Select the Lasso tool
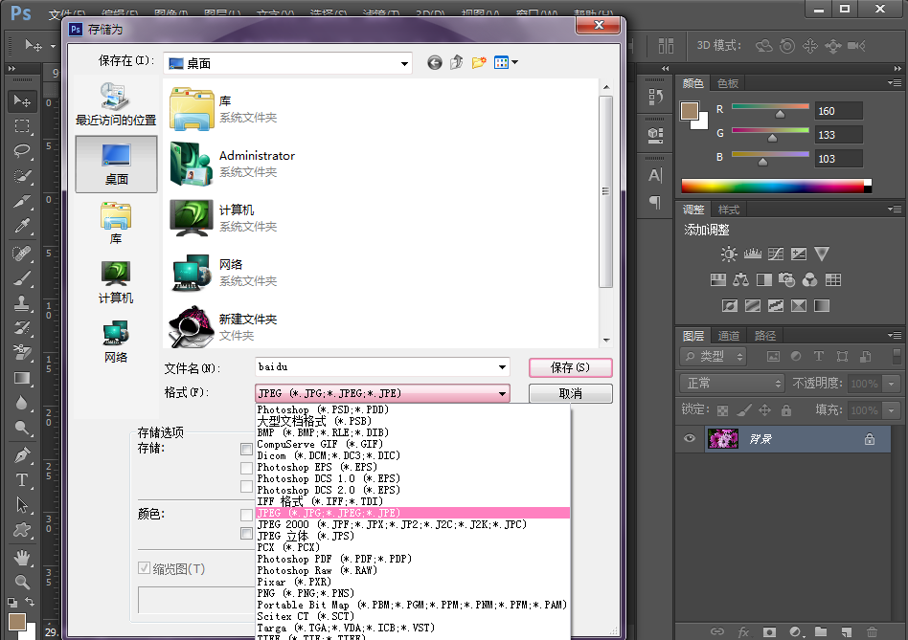 (x=22, y=151)
